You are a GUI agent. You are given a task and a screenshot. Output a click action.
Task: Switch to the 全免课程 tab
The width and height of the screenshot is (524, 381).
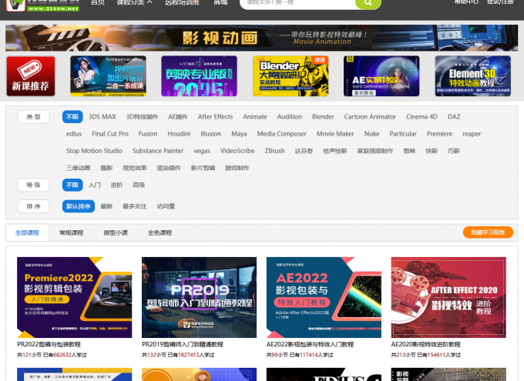160,232
